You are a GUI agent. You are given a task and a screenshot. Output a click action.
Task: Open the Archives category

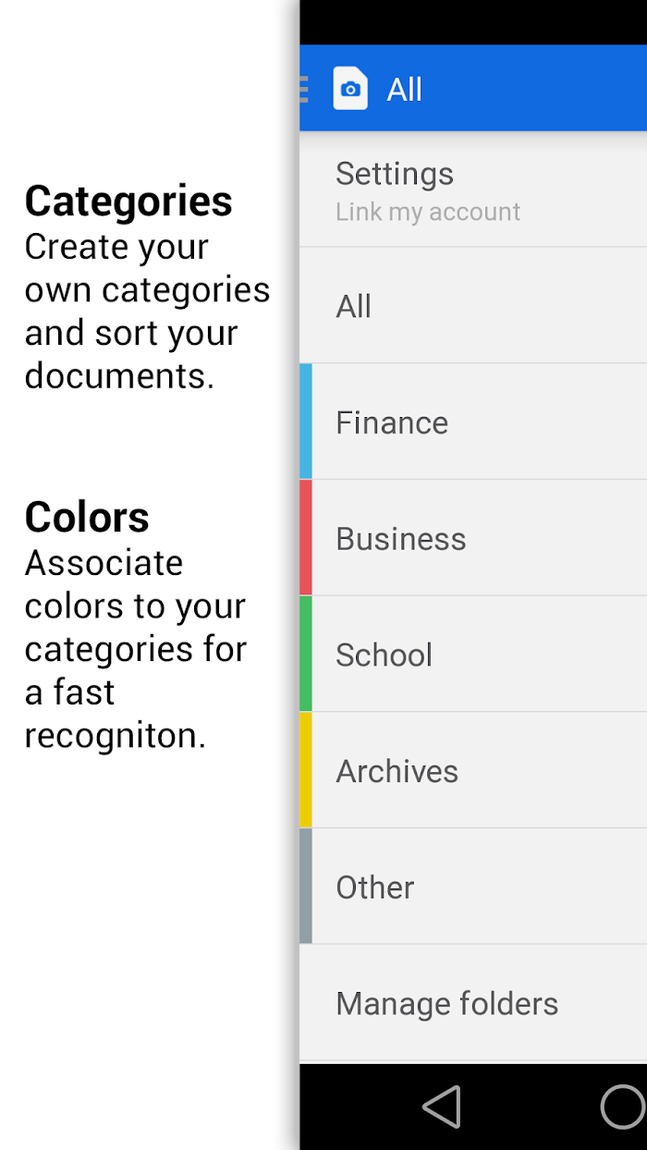click(397, 771)
